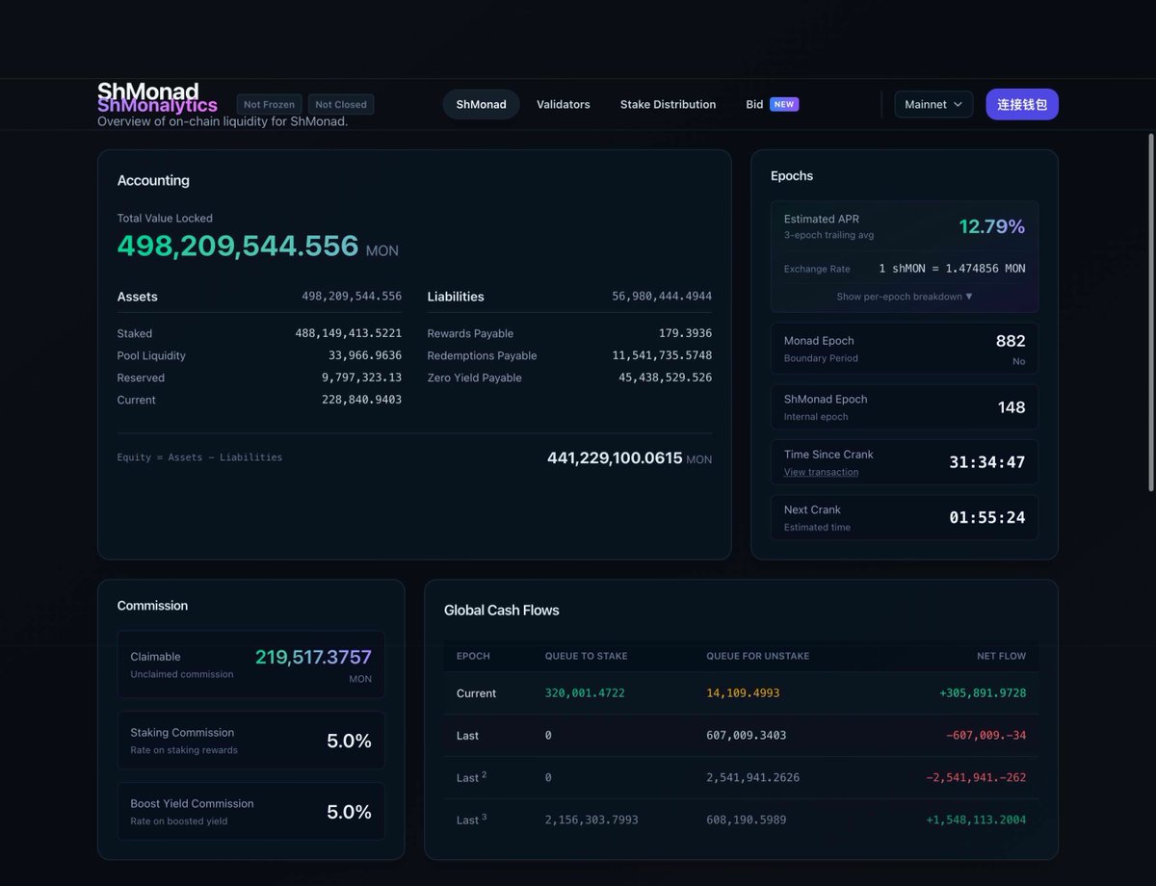1156x886 pixels.
Task: Click the net flow −2,541,941.−262
Action: [x=976, y=777]
